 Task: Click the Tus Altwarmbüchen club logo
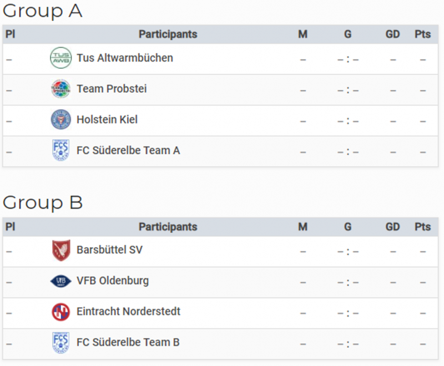(x=60, y=58)
